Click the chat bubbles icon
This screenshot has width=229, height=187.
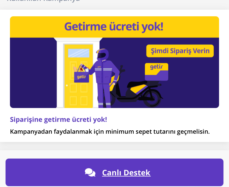point(90,172)
